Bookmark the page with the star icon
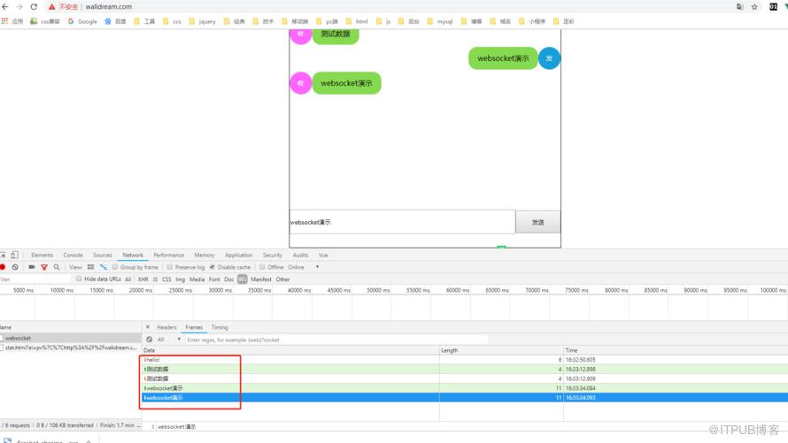 pyautogui.click(x=754, y=6)
